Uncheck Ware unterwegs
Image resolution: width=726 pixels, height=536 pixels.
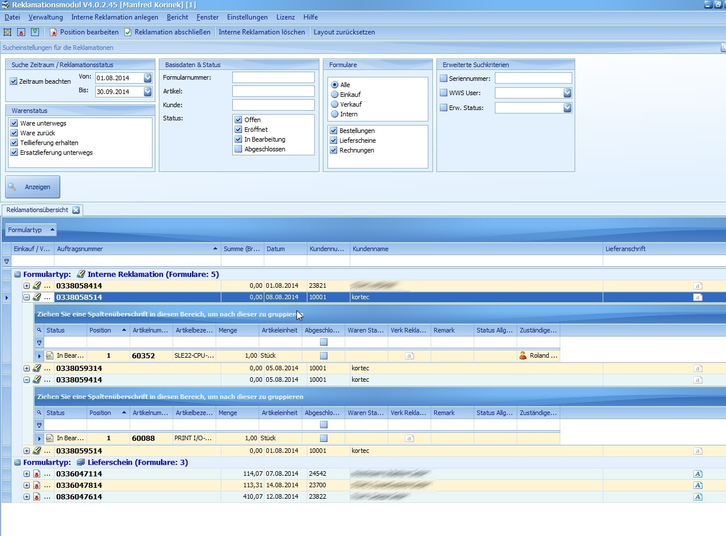pyautogui.click(x=14, y=123)
